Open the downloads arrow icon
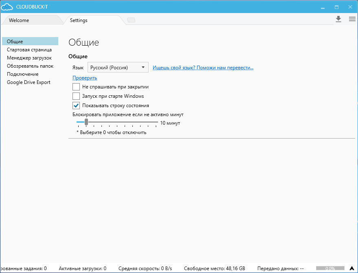 point(338,19)
